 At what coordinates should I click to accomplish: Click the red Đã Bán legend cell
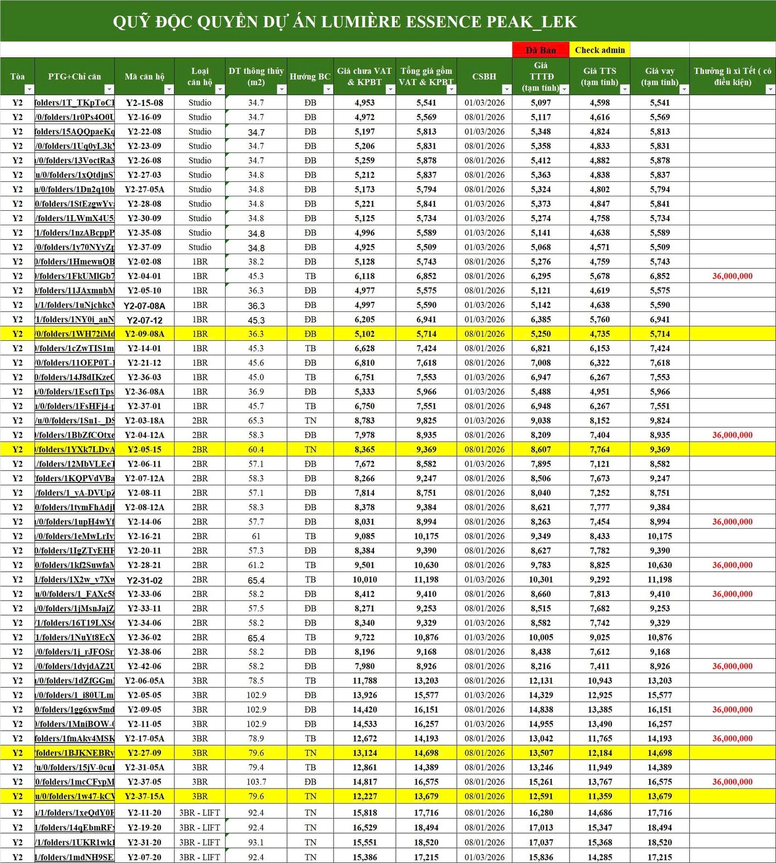pyautogui.click(x=541, y=50)
